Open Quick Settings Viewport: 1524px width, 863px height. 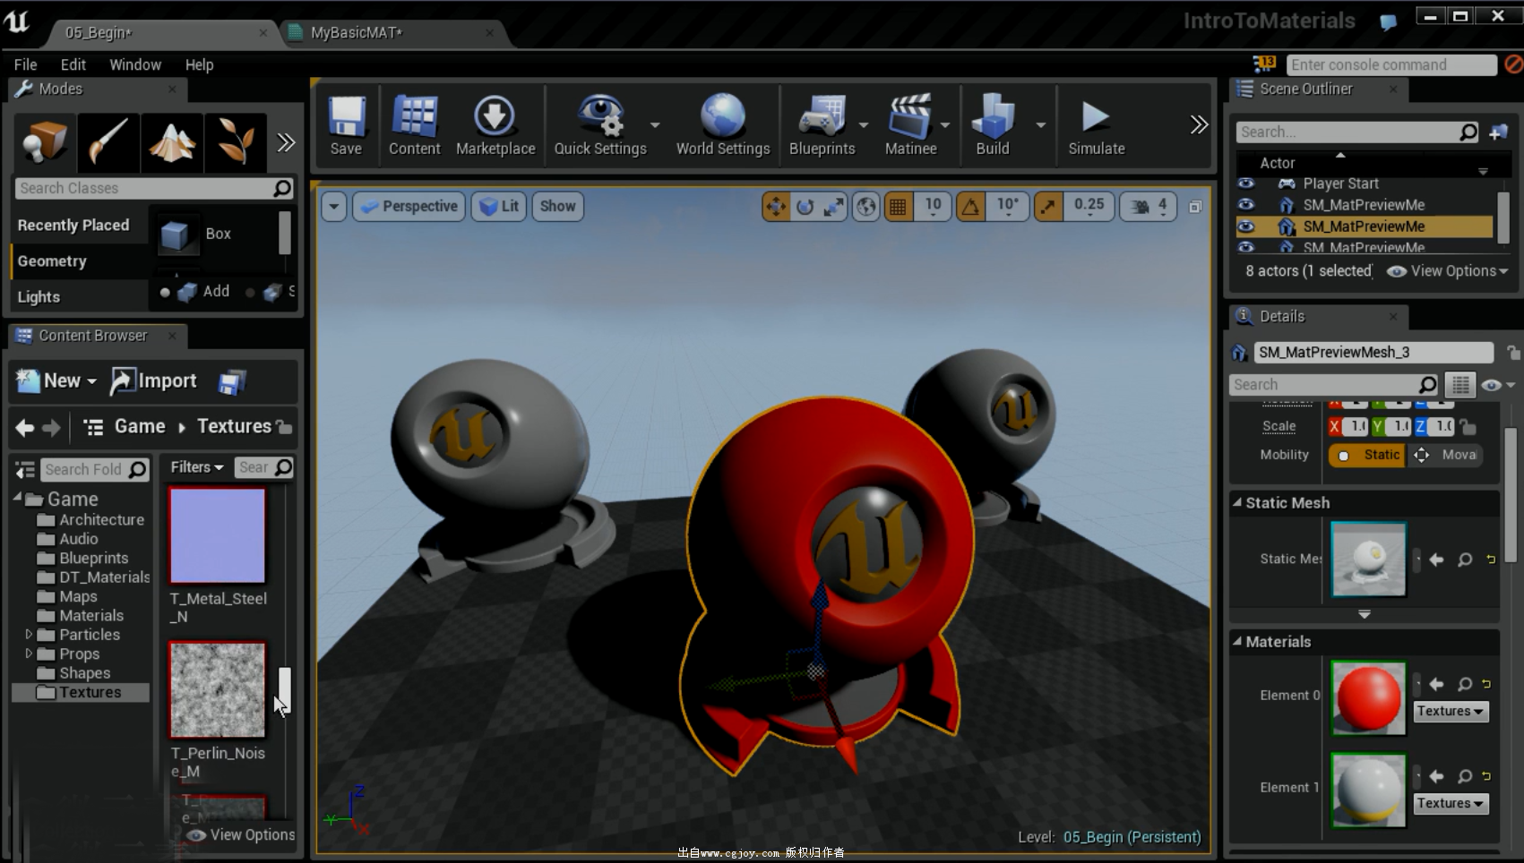(x=599, y=125)
